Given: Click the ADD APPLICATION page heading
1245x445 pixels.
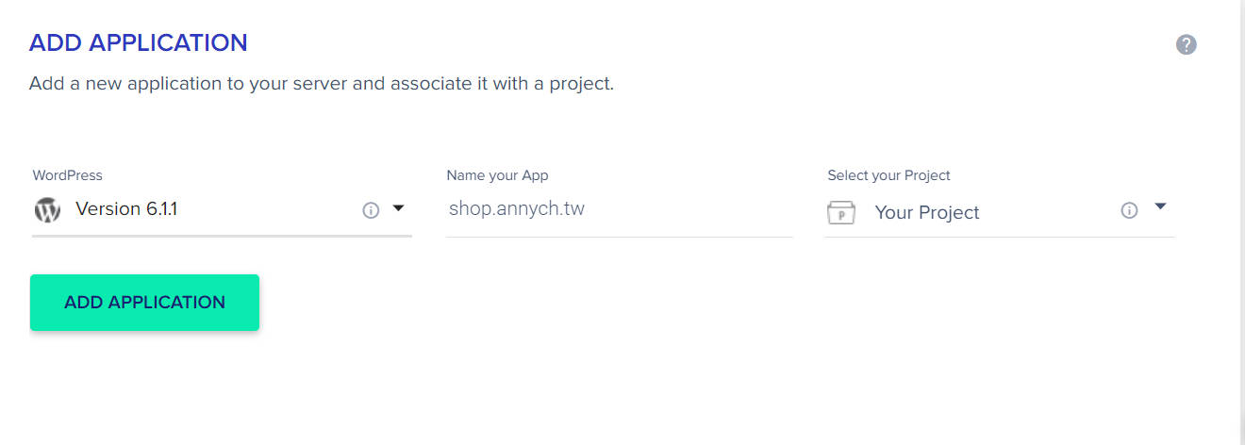Looking at the screenshot, I should (x=139, y=42).
